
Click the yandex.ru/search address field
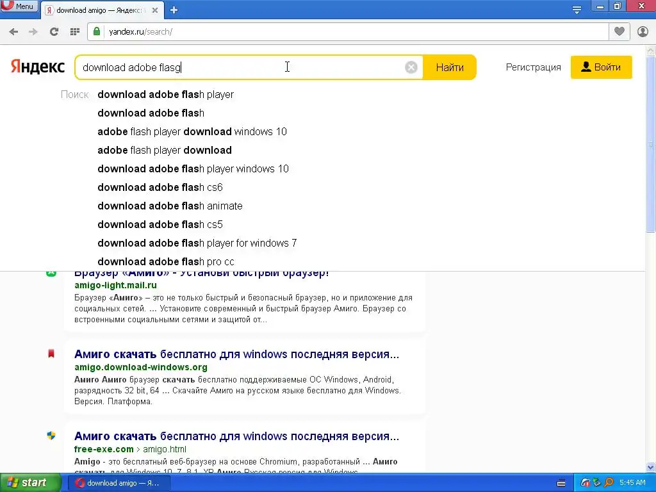pos(356,32)
